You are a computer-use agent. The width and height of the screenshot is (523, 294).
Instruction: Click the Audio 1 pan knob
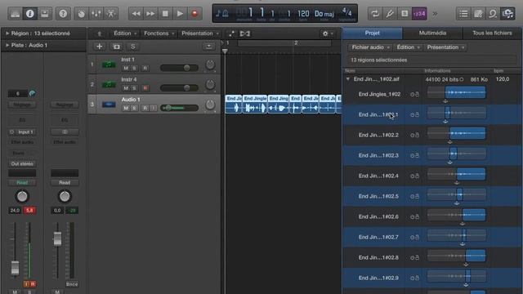210,105
